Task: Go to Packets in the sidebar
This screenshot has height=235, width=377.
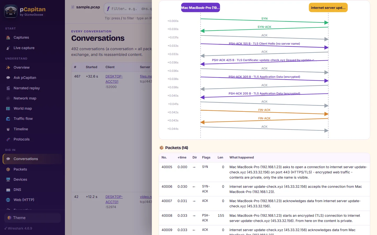Action: click(33, 169)
